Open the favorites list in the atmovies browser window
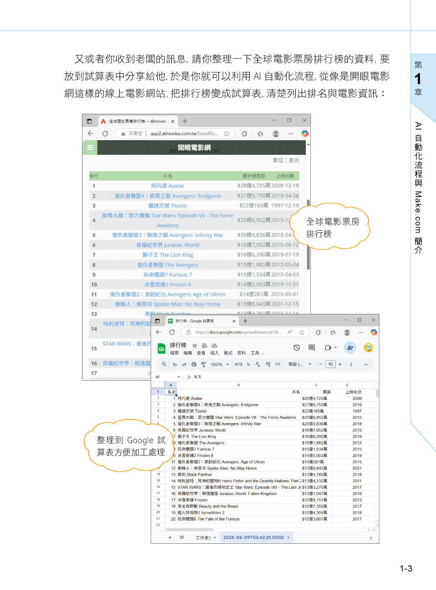436x590 pixels. coord(260,133)
